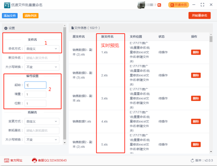Viewport: 217px width, 166px height.
Task: Open the 命名方式 naming method dropdown
Action: tap(42, 48)
